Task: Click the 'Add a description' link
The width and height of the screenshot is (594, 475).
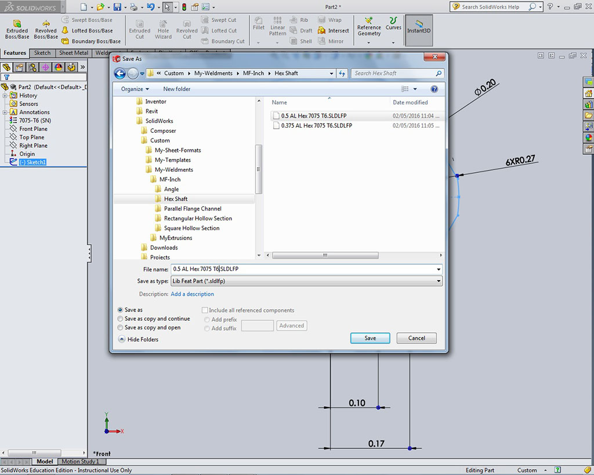Action: pyautogui.click(x=192, y=294)
